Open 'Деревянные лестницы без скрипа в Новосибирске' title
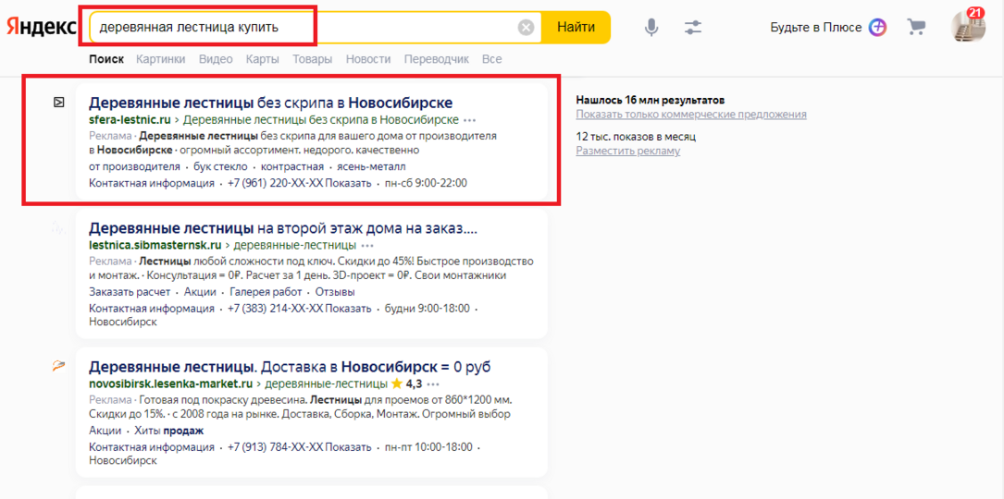This screenshot has height=499, width=1004. 271,103
